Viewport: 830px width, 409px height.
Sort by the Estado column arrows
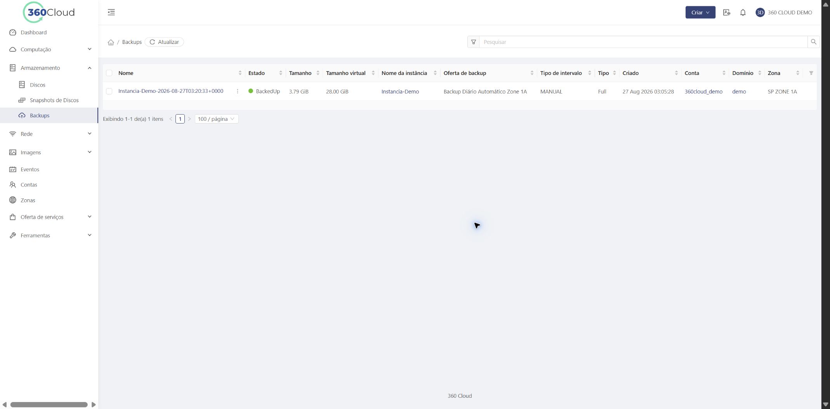tap(281, 73)
